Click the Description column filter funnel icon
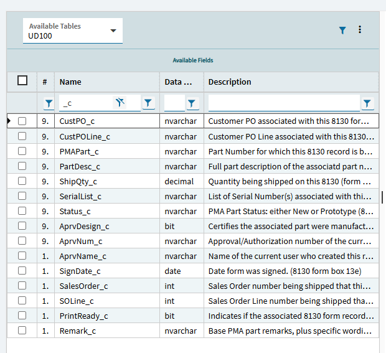This screenshot has height=353, width=386. pos(367,103)
